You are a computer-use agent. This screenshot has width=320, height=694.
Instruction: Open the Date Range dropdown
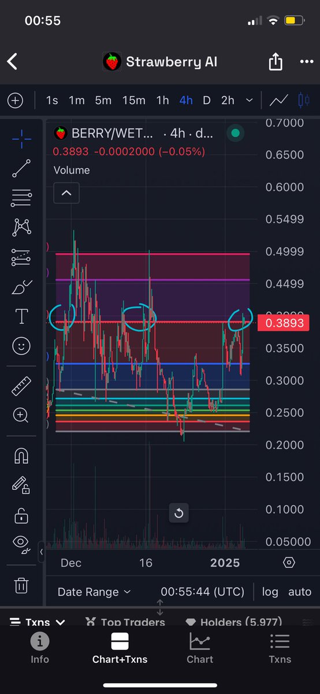point(94,592)
